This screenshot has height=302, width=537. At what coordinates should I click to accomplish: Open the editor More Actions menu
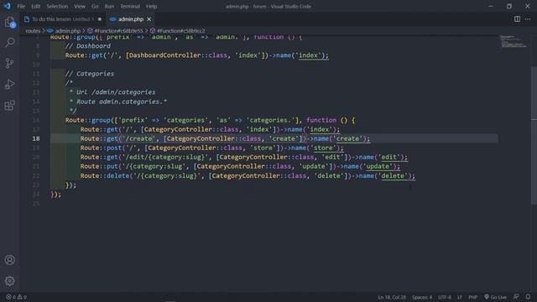[528, 19]
